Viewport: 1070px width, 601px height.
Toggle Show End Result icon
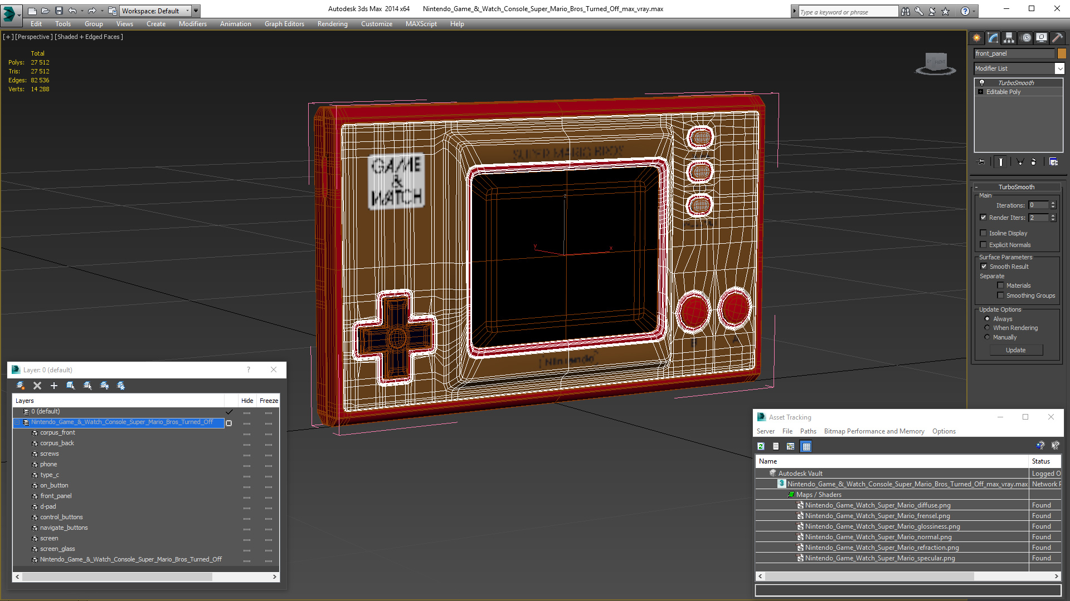(x=1001, y=162)
